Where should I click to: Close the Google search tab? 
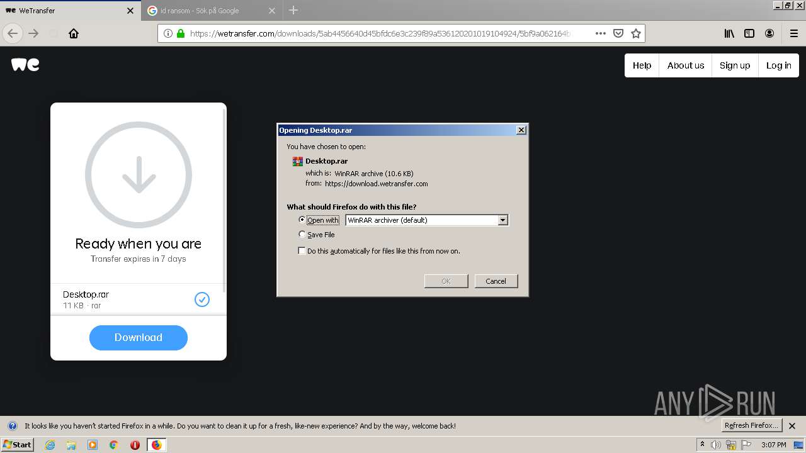272,11
